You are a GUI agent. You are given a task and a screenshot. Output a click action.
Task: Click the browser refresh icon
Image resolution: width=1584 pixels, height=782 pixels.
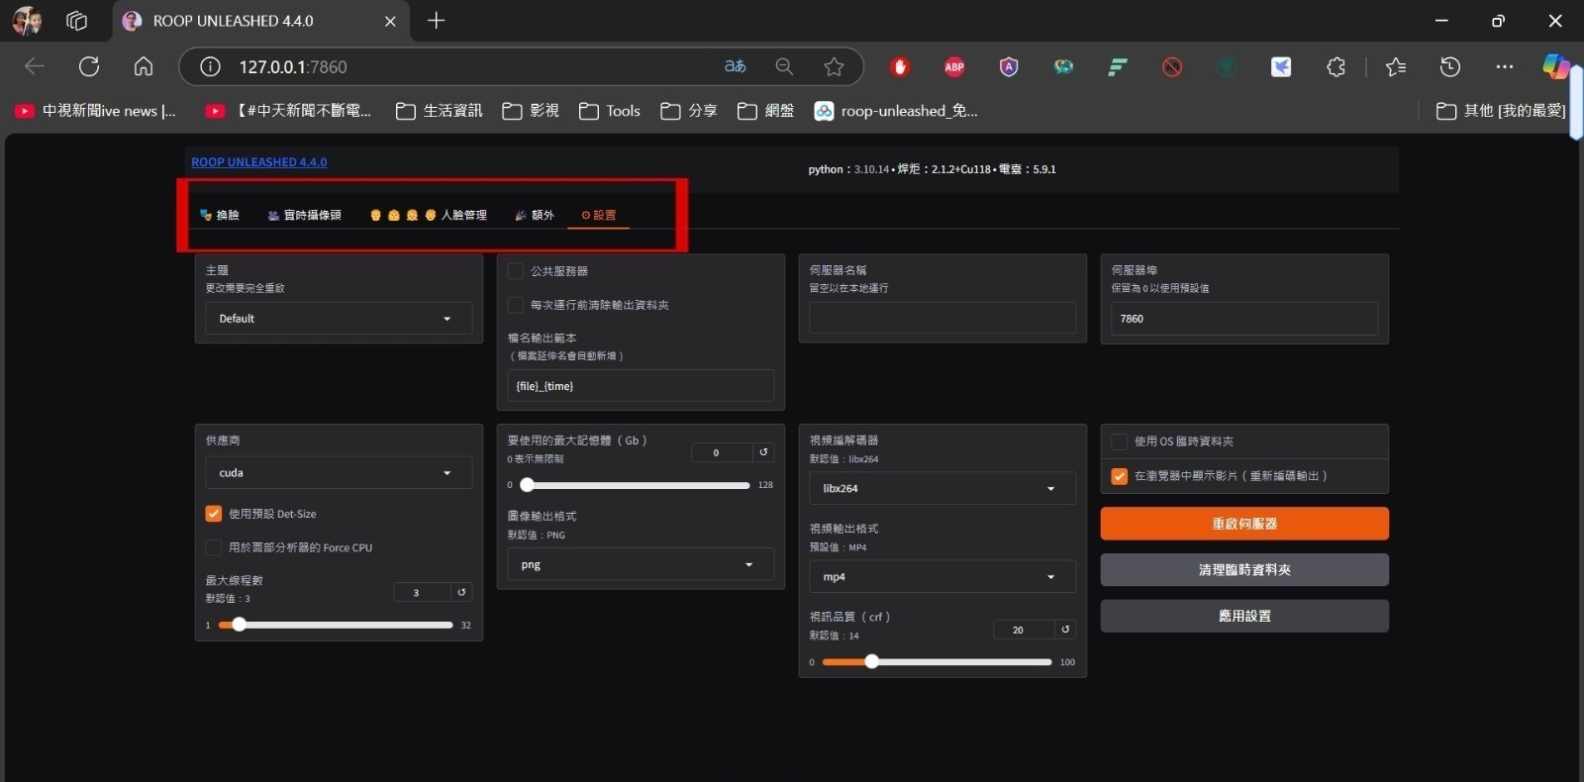pos(89,66)
